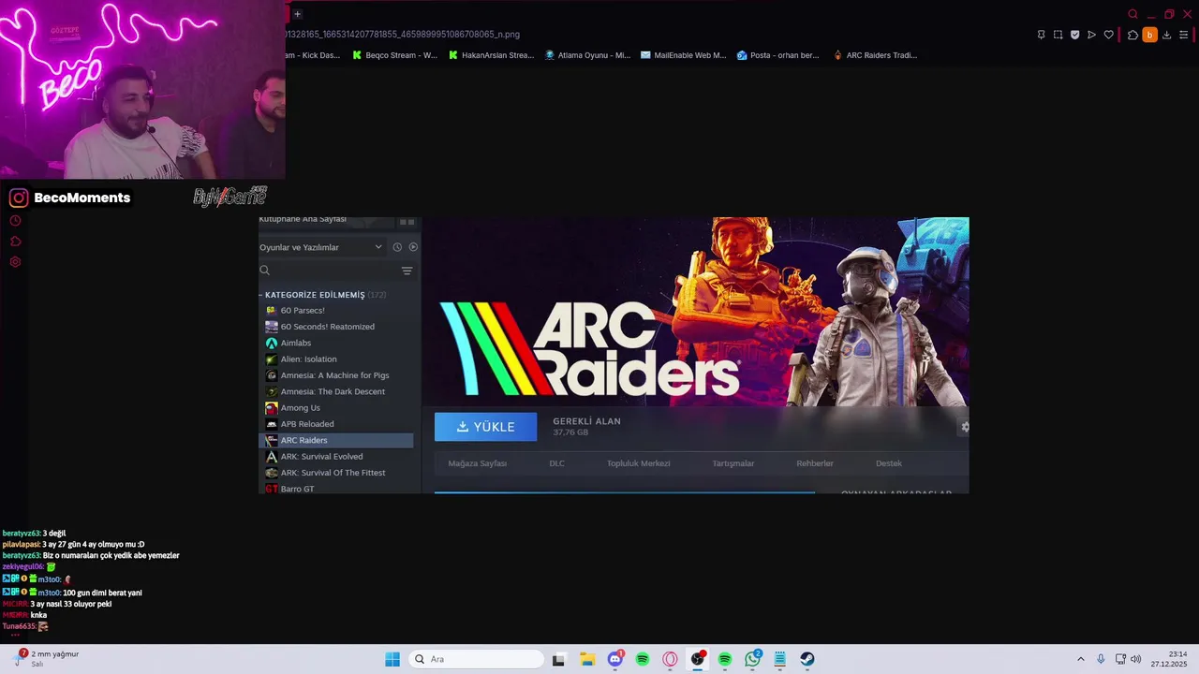Open the Tartışmalar tab

tap(733, 463)
